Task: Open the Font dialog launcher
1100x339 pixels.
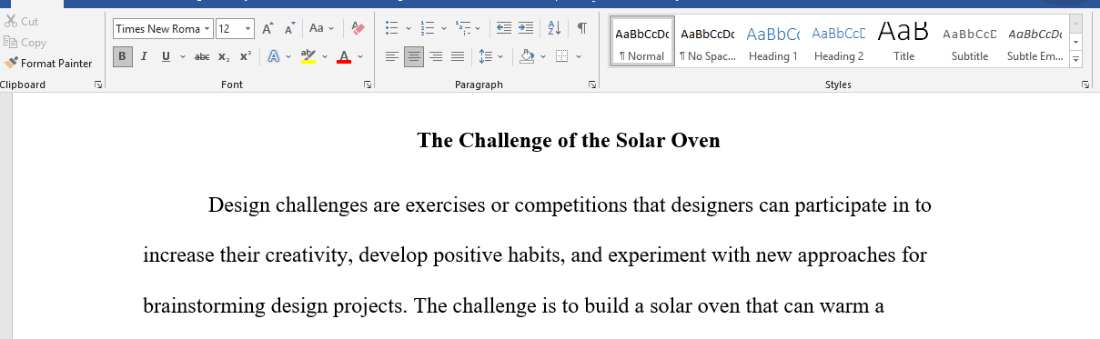Action: pyautogui.click(x=368, y=85)
